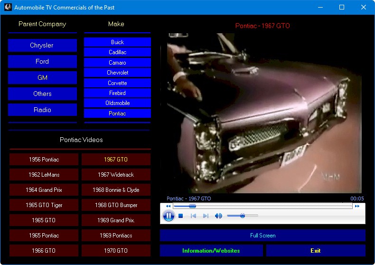Screen dimensions: 375x265
Task: Select the Corvette make
Action: click(117, 83)
